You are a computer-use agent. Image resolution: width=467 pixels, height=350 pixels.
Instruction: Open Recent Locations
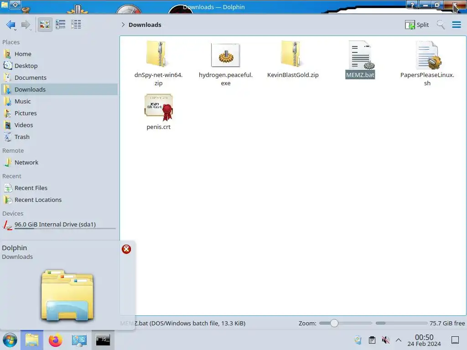pos(59,200)
